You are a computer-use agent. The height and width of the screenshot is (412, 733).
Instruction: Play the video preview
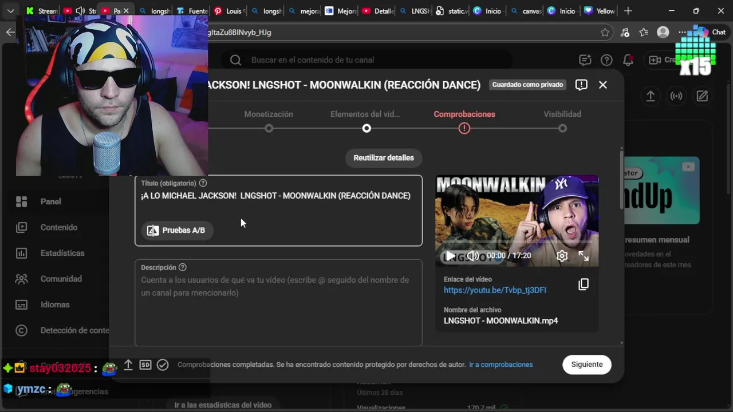point(451,256)
